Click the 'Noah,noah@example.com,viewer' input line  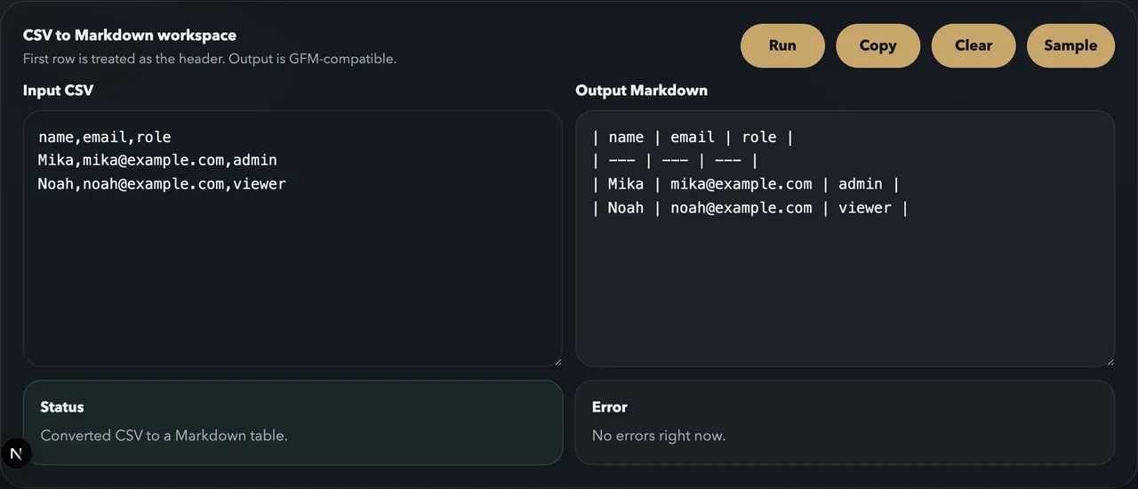162,184
